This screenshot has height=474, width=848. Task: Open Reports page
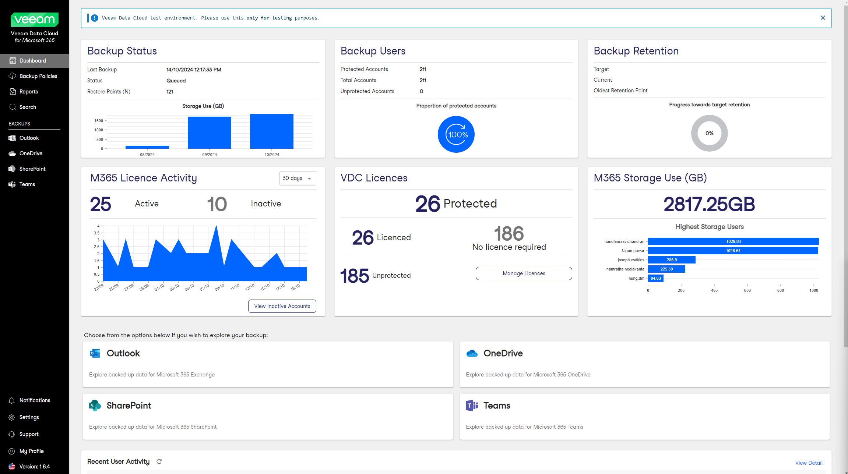(x=35, y=92)
